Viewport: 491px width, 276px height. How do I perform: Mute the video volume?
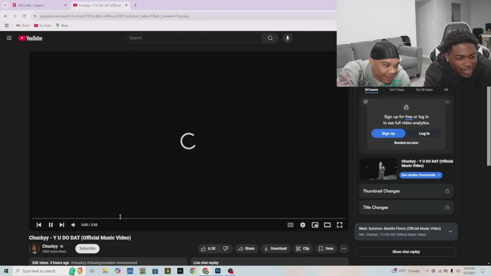point(73,225)
